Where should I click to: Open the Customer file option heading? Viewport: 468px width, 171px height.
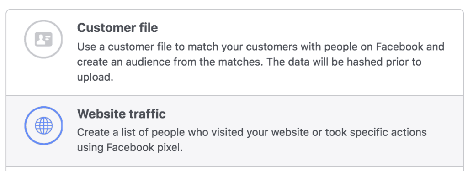pos(117,28)
